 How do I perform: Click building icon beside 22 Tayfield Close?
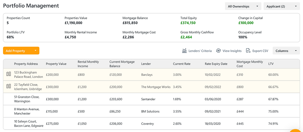pyautogui.click(x=8, y=87)
